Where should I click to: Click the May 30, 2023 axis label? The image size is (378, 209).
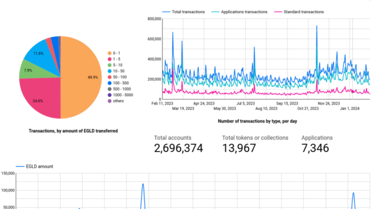225,109
